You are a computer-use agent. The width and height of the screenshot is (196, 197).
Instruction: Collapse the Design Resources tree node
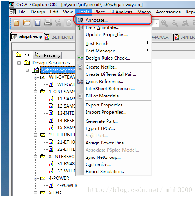click(19, 63)
